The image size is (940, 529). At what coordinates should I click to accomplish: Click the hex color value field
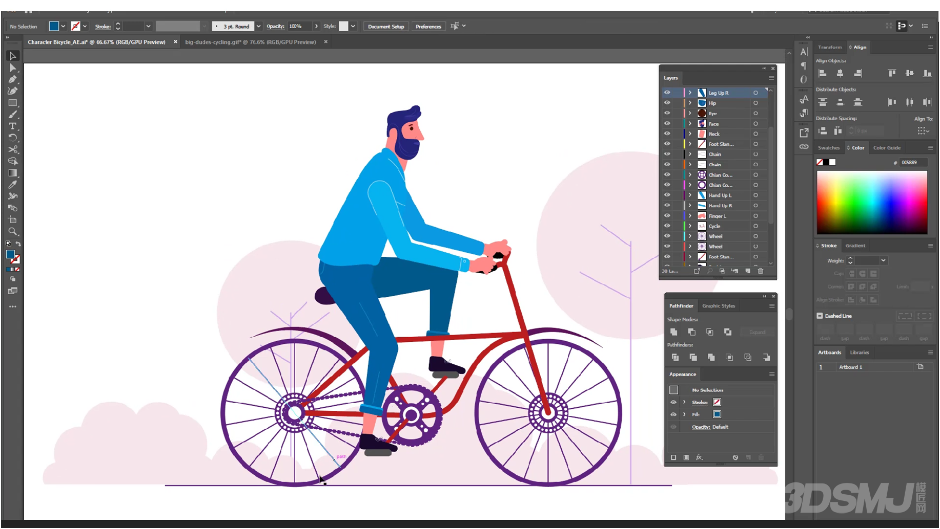click(913, 162)
